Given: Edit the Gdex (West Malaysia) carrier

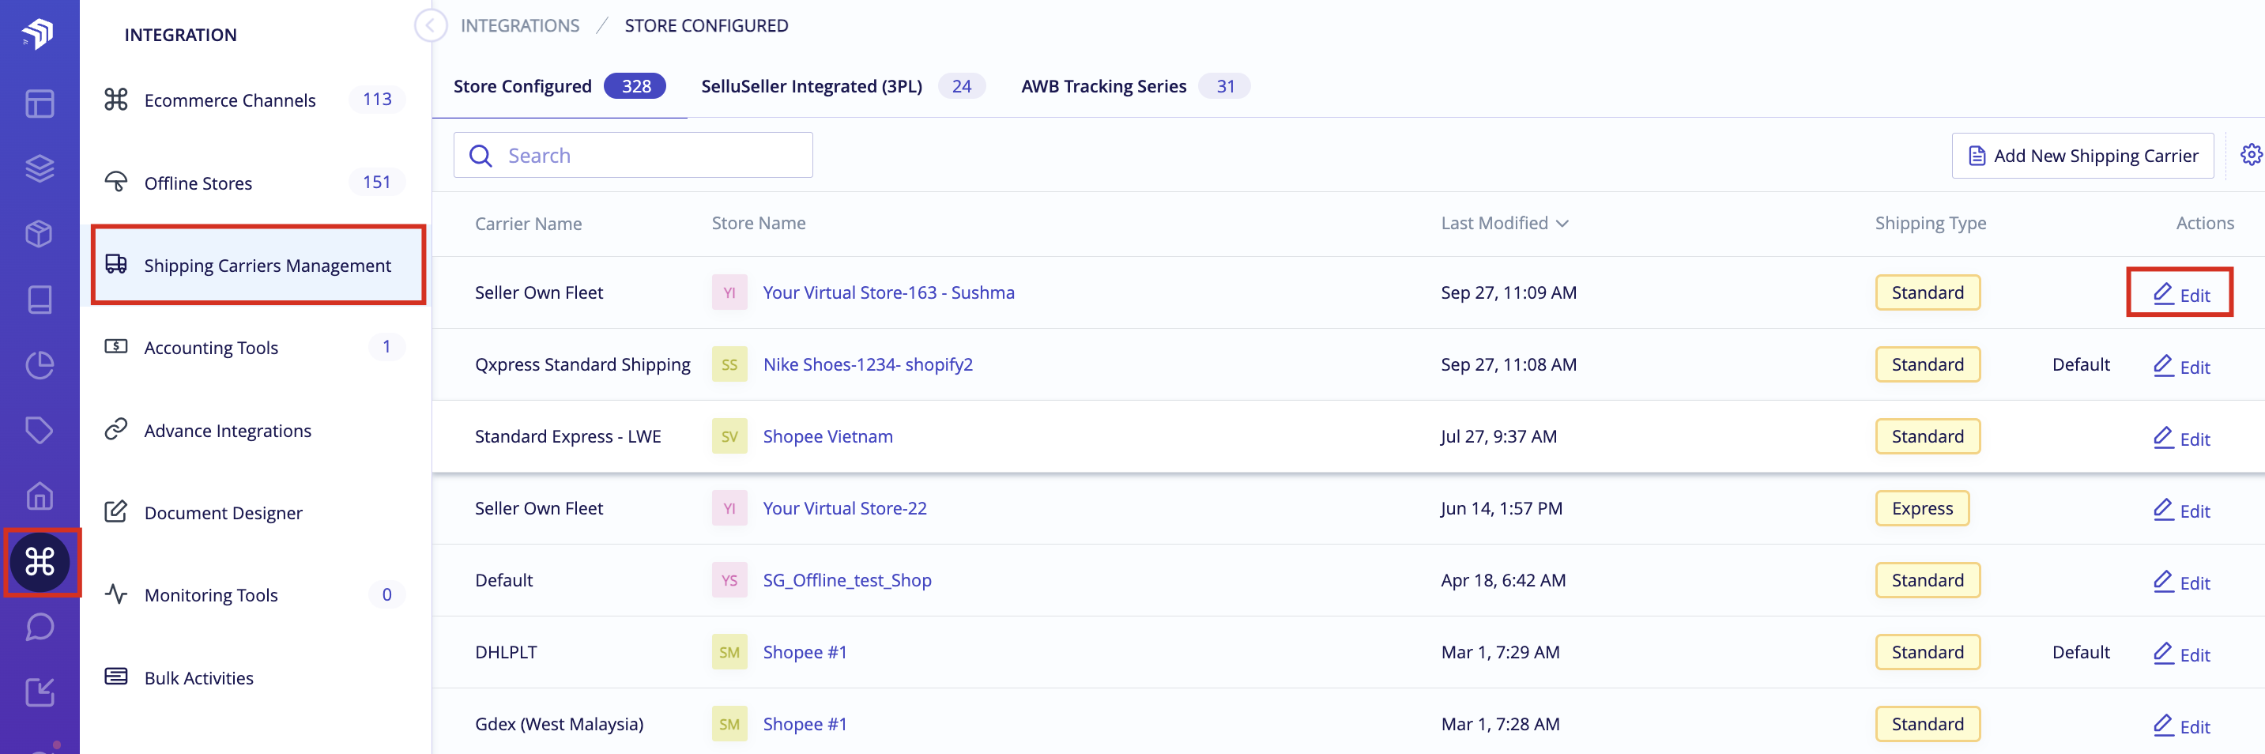Looking at the screenshot, I should pos(2180,726).
